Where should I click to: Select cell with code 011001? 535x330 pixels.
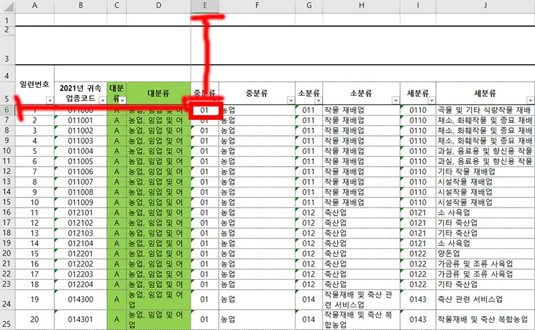pos(80,120)
